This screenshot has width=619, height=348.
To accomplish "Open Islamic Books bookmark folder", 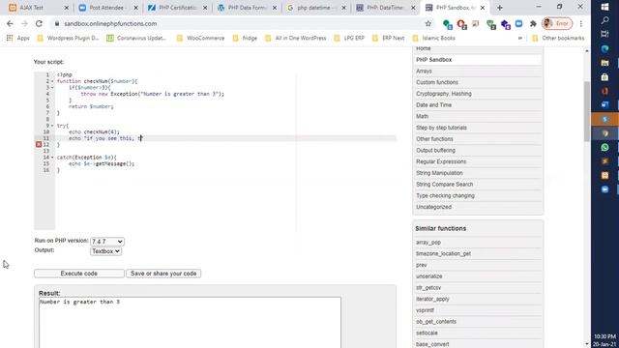I will pos(434,38).
